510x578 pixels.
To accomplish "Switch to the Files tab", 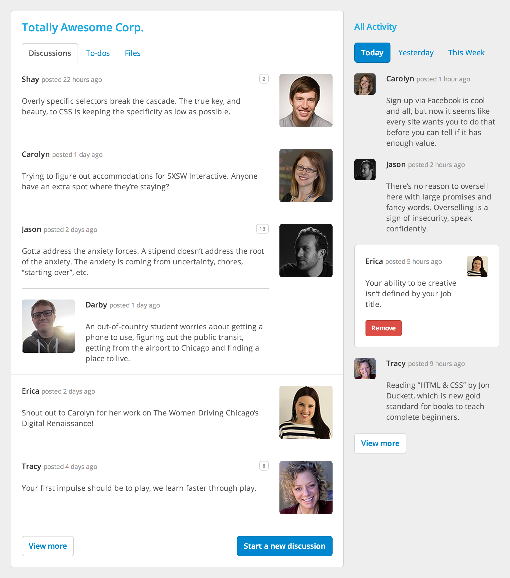I will pos(133,53).
